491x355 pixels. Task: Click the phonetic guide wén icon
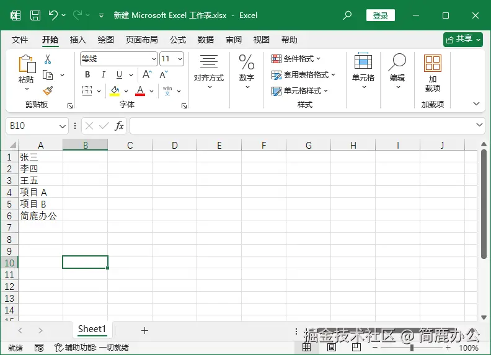[x=167, y=91]
